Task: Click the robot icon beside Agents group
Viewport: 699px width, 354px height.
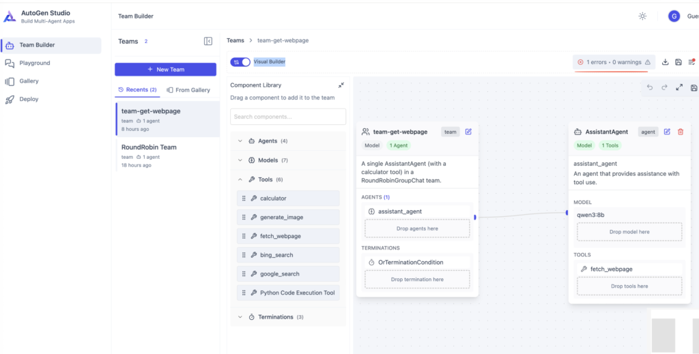Action: click(x=251, y=141)
